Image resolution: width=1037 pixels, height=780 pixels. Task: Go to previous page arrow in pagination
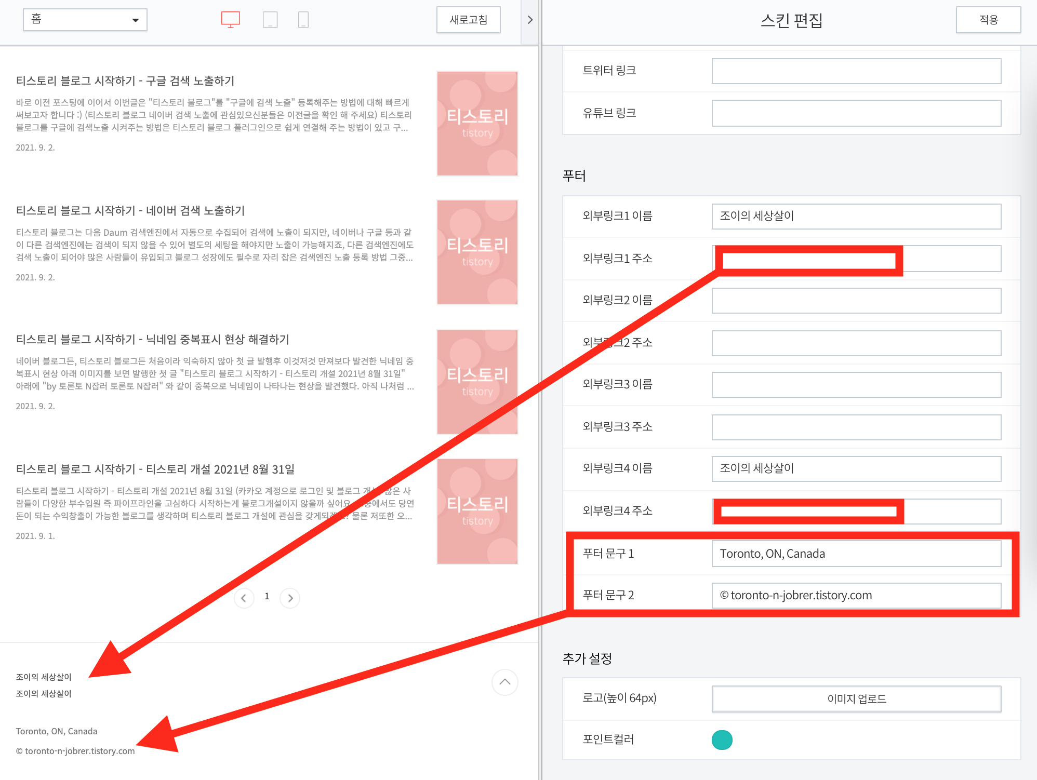pyautogui.click(x=244, y=598)
